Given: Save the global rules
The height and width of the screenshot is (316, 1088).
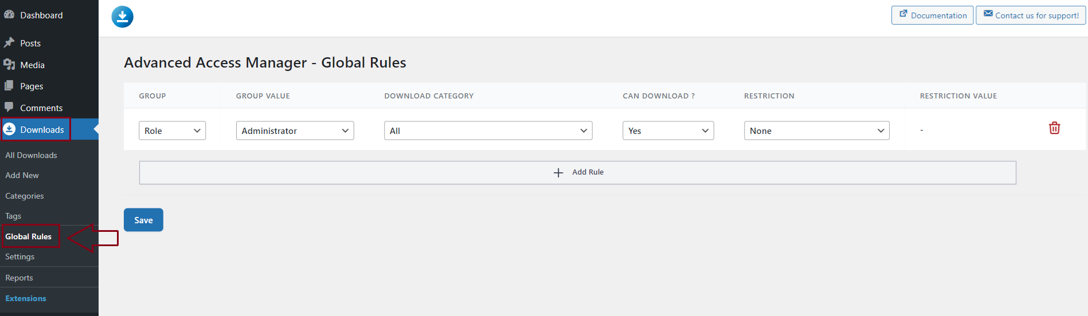Looking at the screenshot, I should click(143, 220).
